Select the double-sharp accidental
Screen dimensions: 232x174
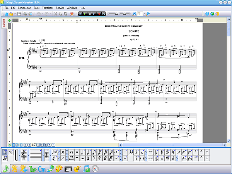tap(162, 158)
